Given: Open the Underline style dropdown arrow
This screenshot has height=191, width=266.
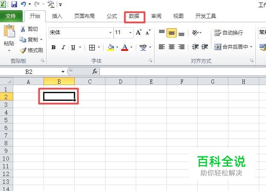Looking at the screenshot, I should [80, 47].
